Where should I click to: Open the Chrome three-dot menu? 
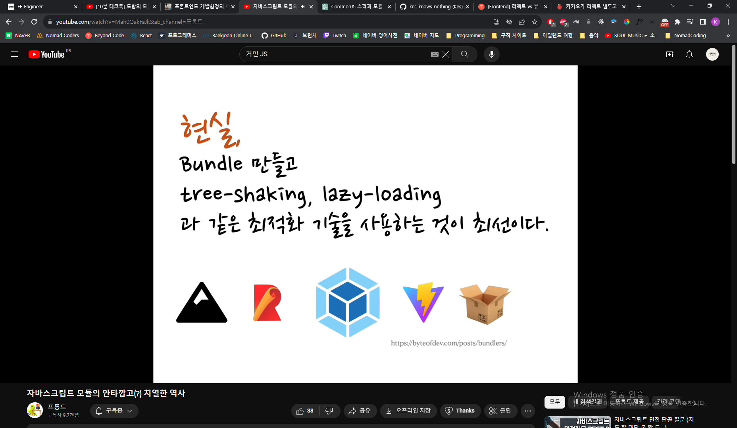click(728, 22)
